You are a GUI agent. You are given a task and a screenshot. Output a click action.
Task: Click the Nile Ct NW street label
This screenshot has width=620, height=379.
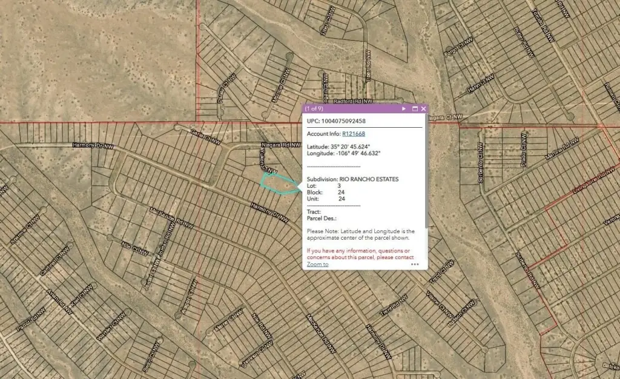[x=134, y=250]
